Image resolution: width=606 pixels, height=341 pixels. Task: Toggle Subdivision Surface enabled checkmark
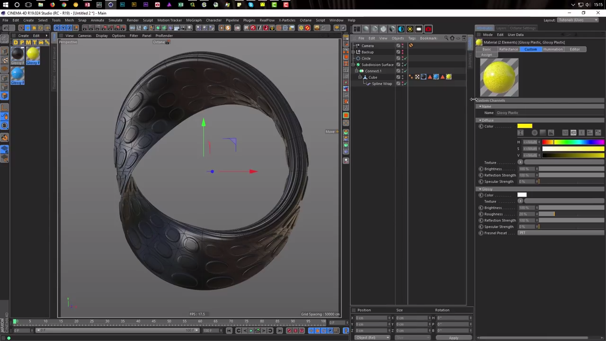click(405, 64)
